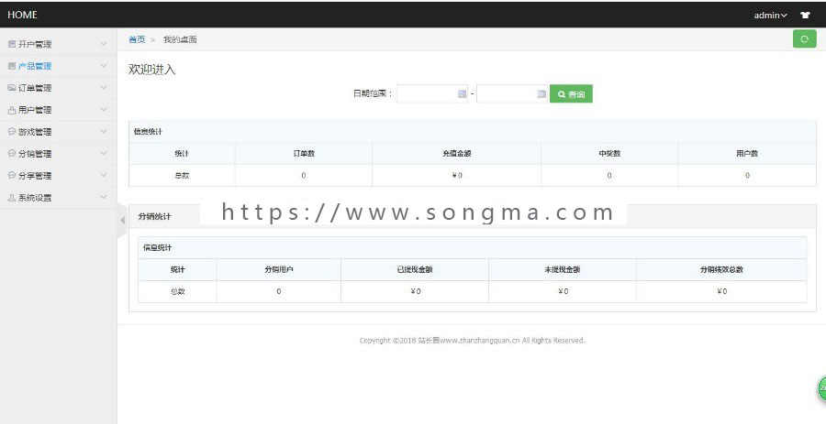Viewport: 826px width, 424px height.
Task: Click the ¥0 value under 分销绩效总数
Action: pos(721,291)
